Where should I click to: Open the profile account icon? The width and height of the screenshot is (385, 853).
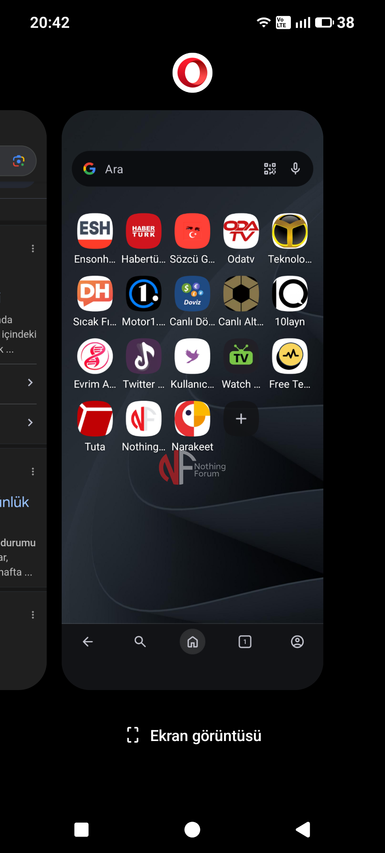click(x=297, y=642)
